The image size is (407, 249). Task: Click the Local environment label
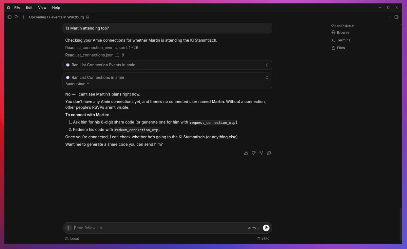coord(74,239)
